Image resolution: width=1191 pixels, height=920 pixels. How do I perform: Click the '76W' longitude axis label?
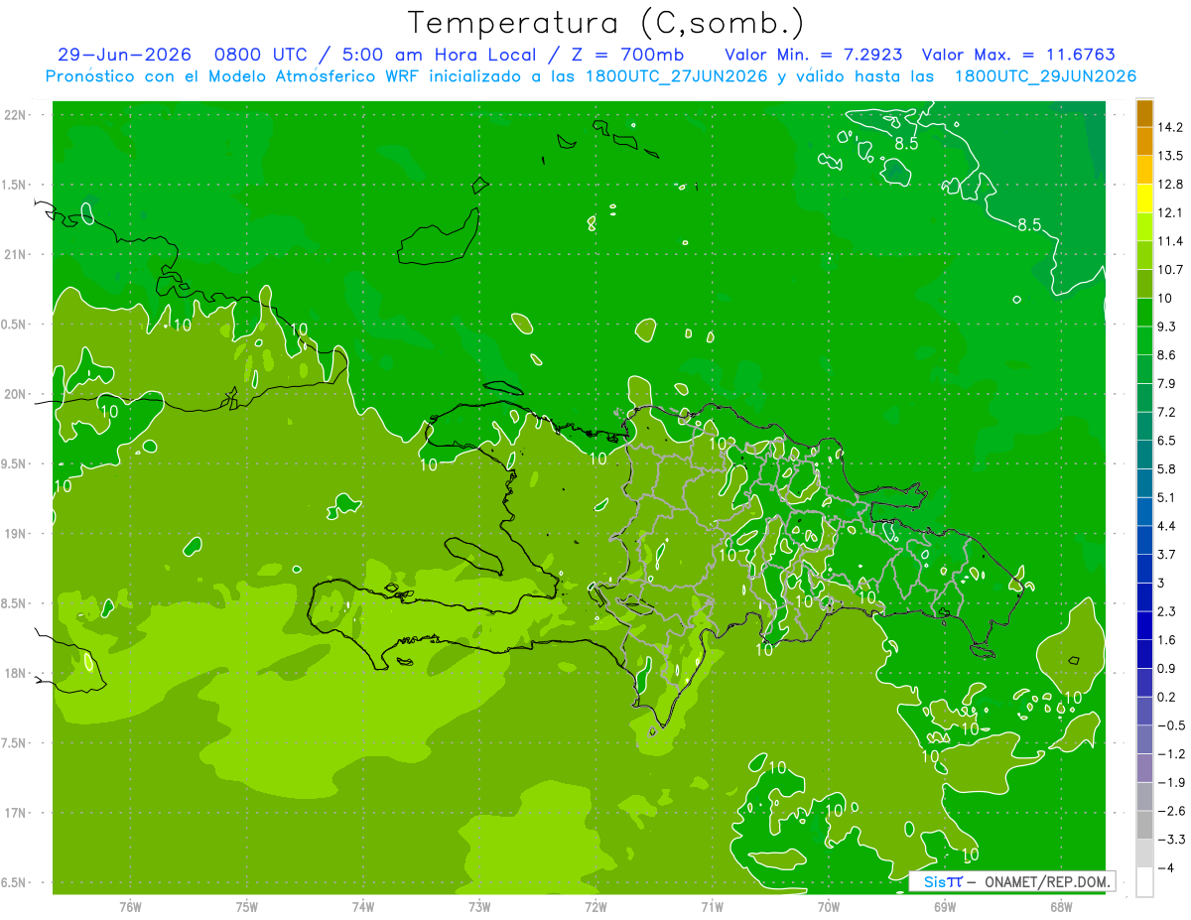[x=130, y=907]
